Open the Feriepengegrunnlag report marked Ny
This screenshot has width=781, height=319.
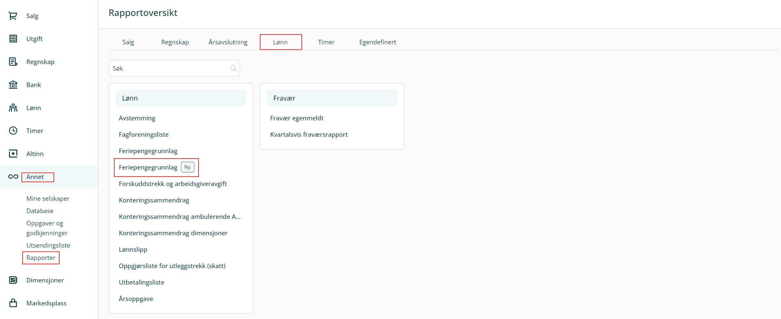tap(148, 168)
